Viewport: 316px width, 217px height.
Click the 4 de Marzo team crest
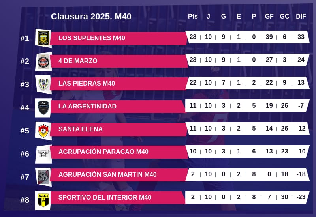43,61
